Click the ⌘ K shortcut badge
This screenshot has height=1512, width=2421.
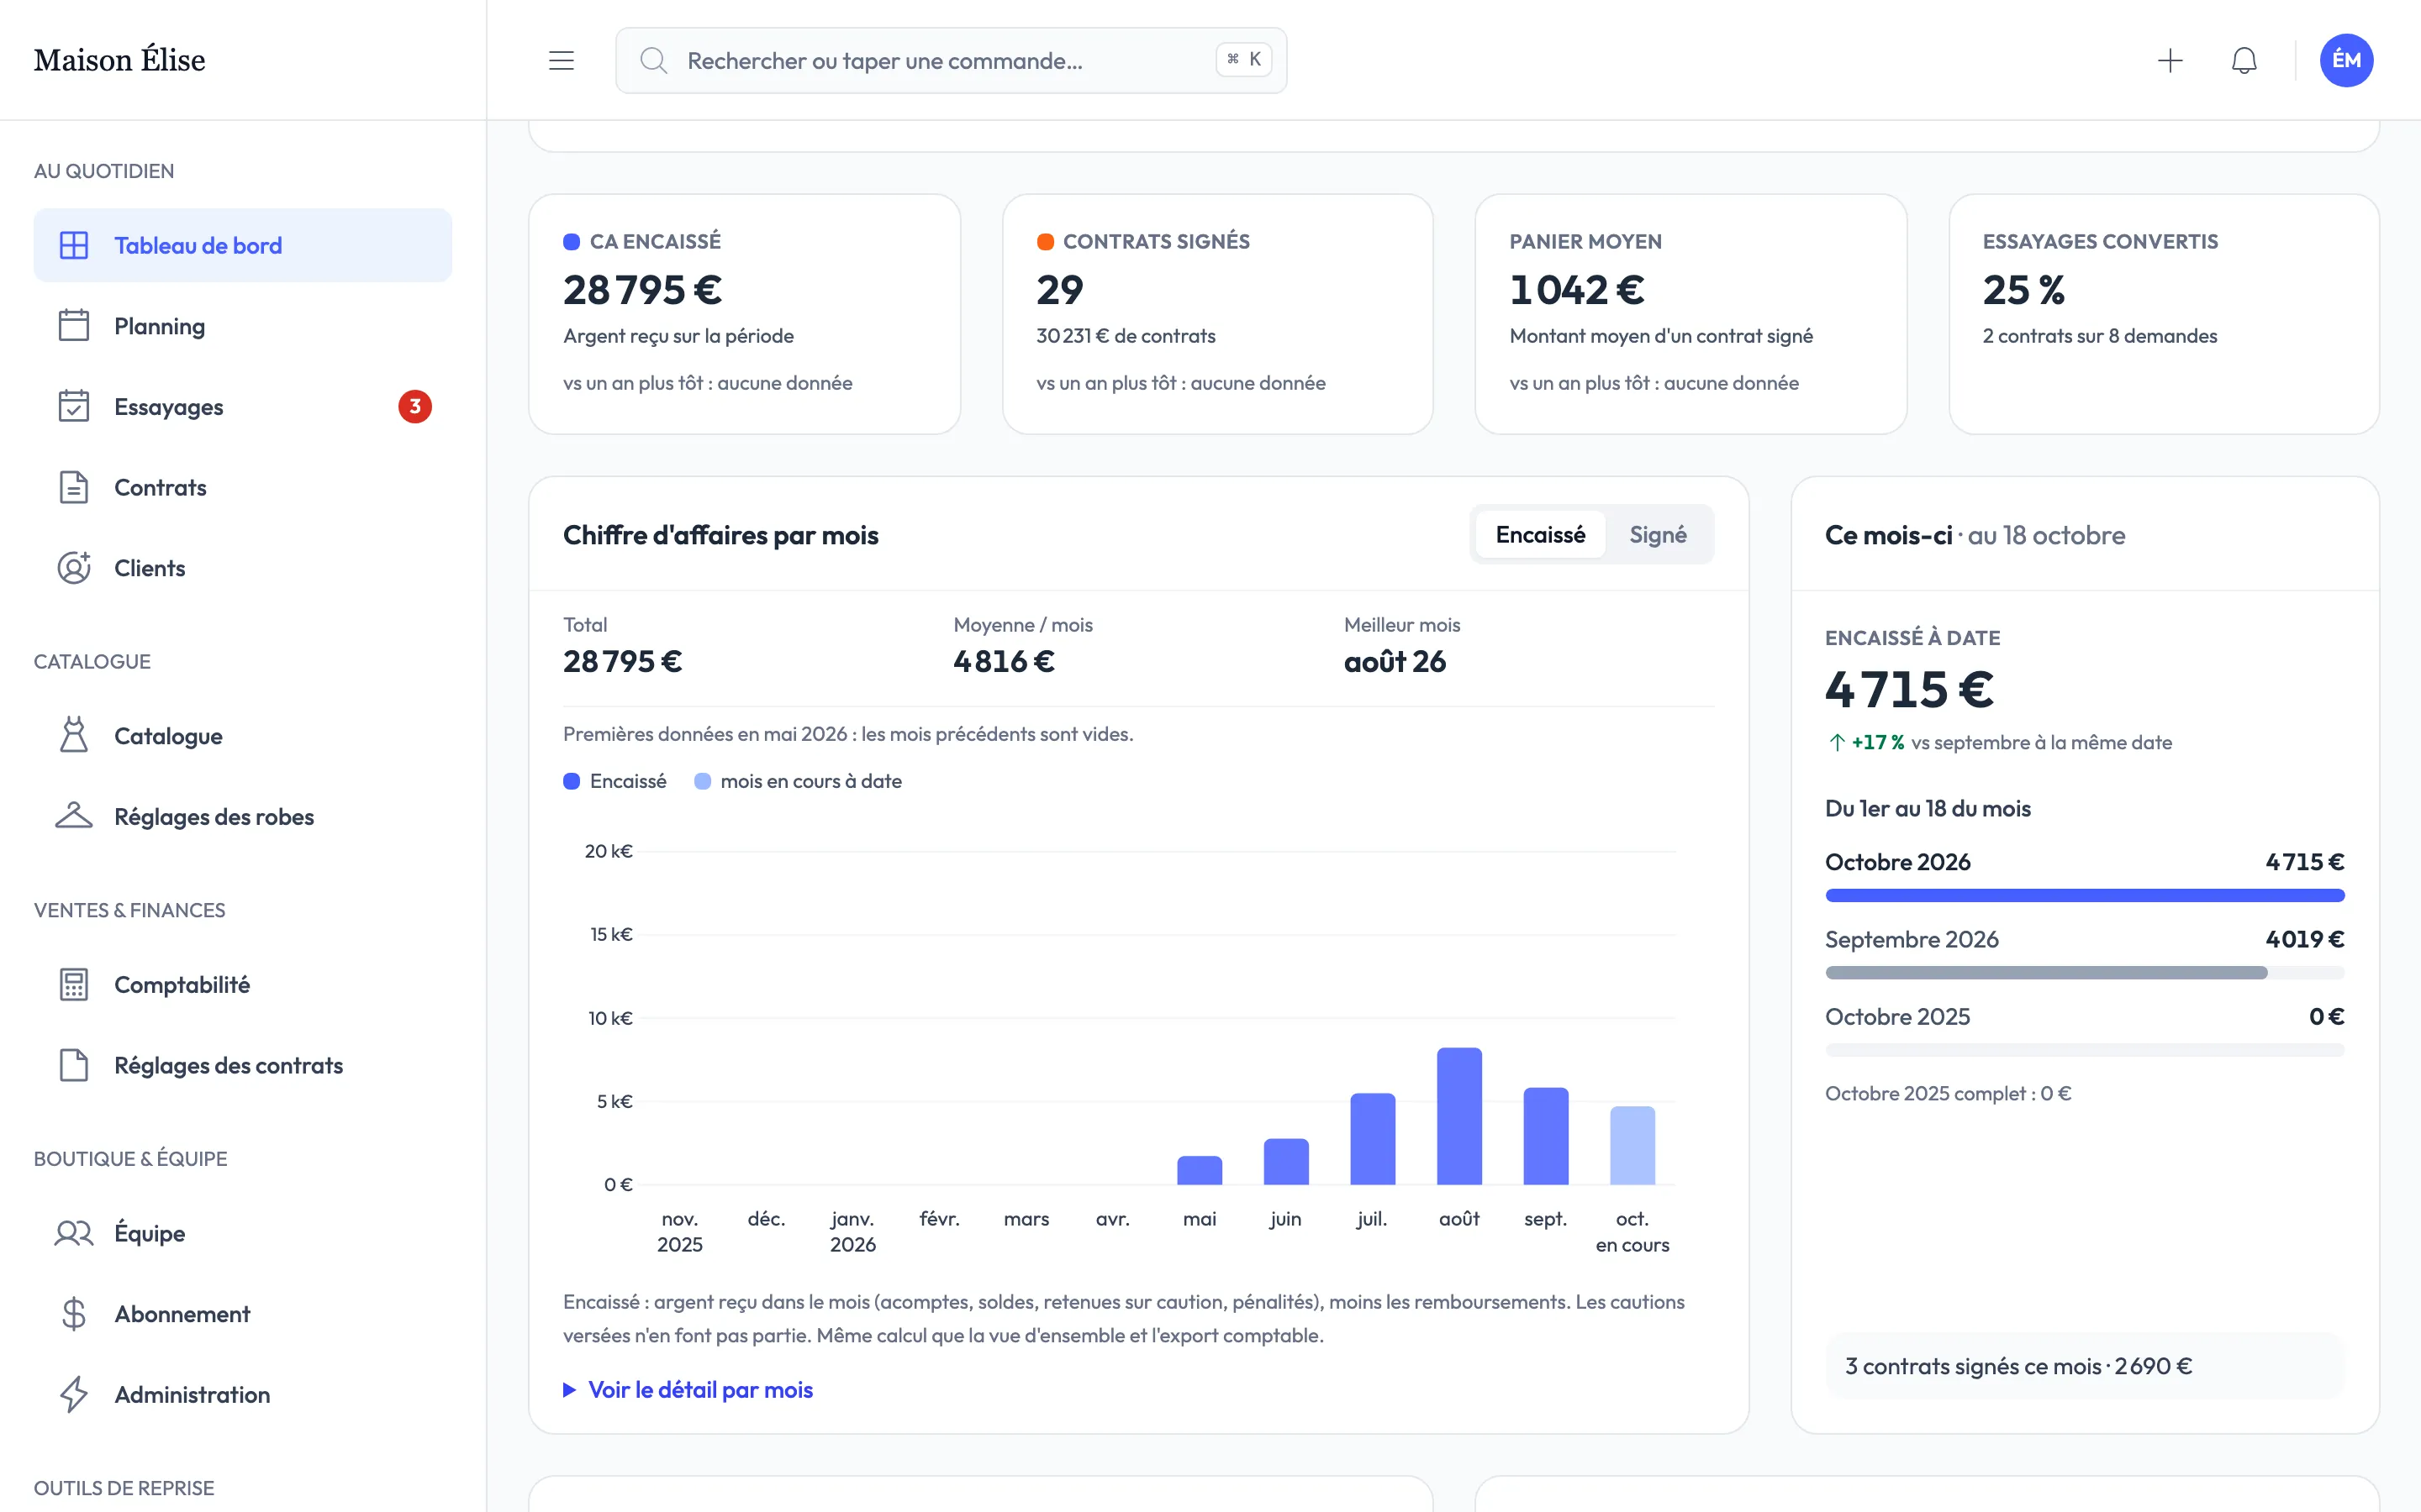1243,60
